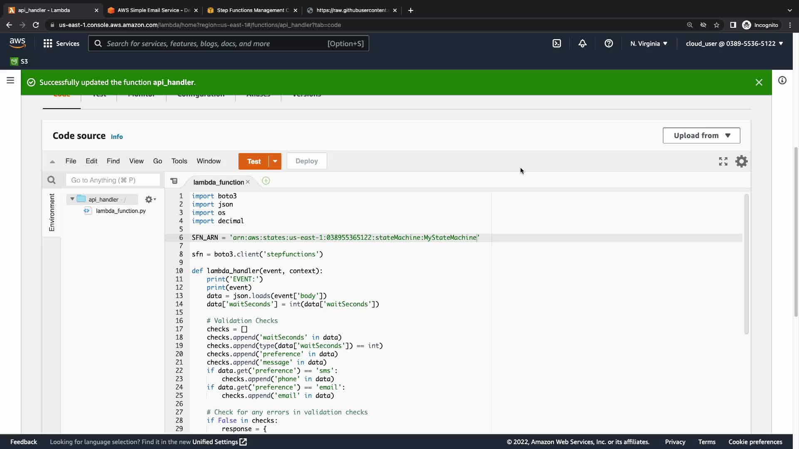799x449 pixels.
Task: Click search magnifier in file sidebar
Action: click(x=52, y=180)
